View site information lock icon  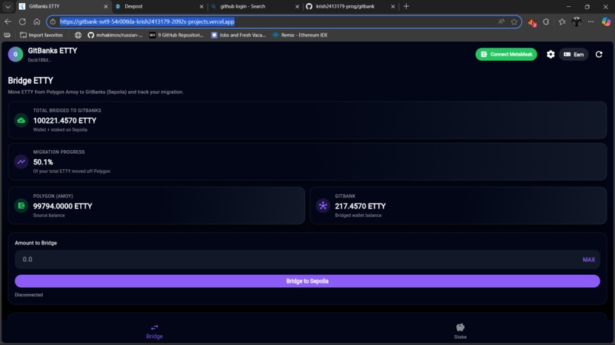pyautogui.click(x=53, y=21)
